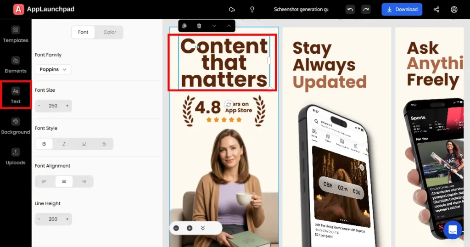Image resolution: width=470 pixels, height=247 pixels.
Task: Zoom out with minus button
Action: coord(176,228)
